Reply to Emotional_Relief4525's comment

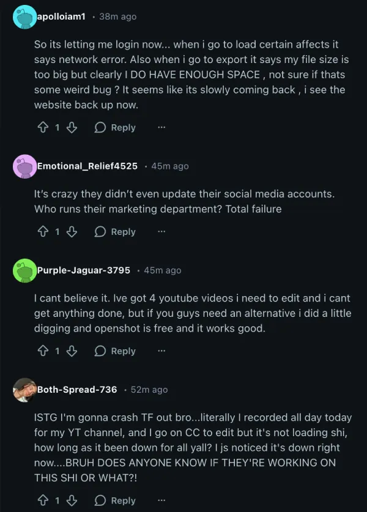click(115, 232)
